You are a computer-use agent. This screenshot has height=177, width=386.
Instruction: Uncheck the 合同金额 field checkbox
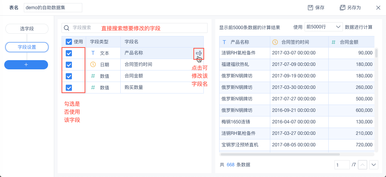[69, 76]
